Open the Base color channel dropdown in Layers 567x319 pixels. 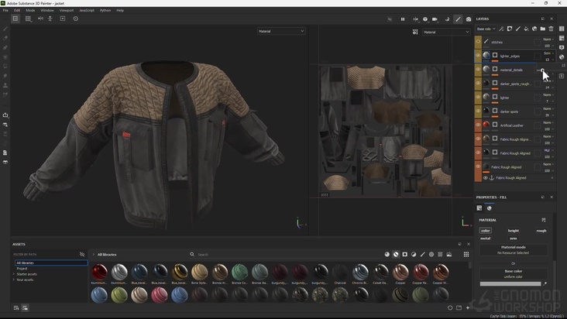pyautogui.click(x=486, y=29)
